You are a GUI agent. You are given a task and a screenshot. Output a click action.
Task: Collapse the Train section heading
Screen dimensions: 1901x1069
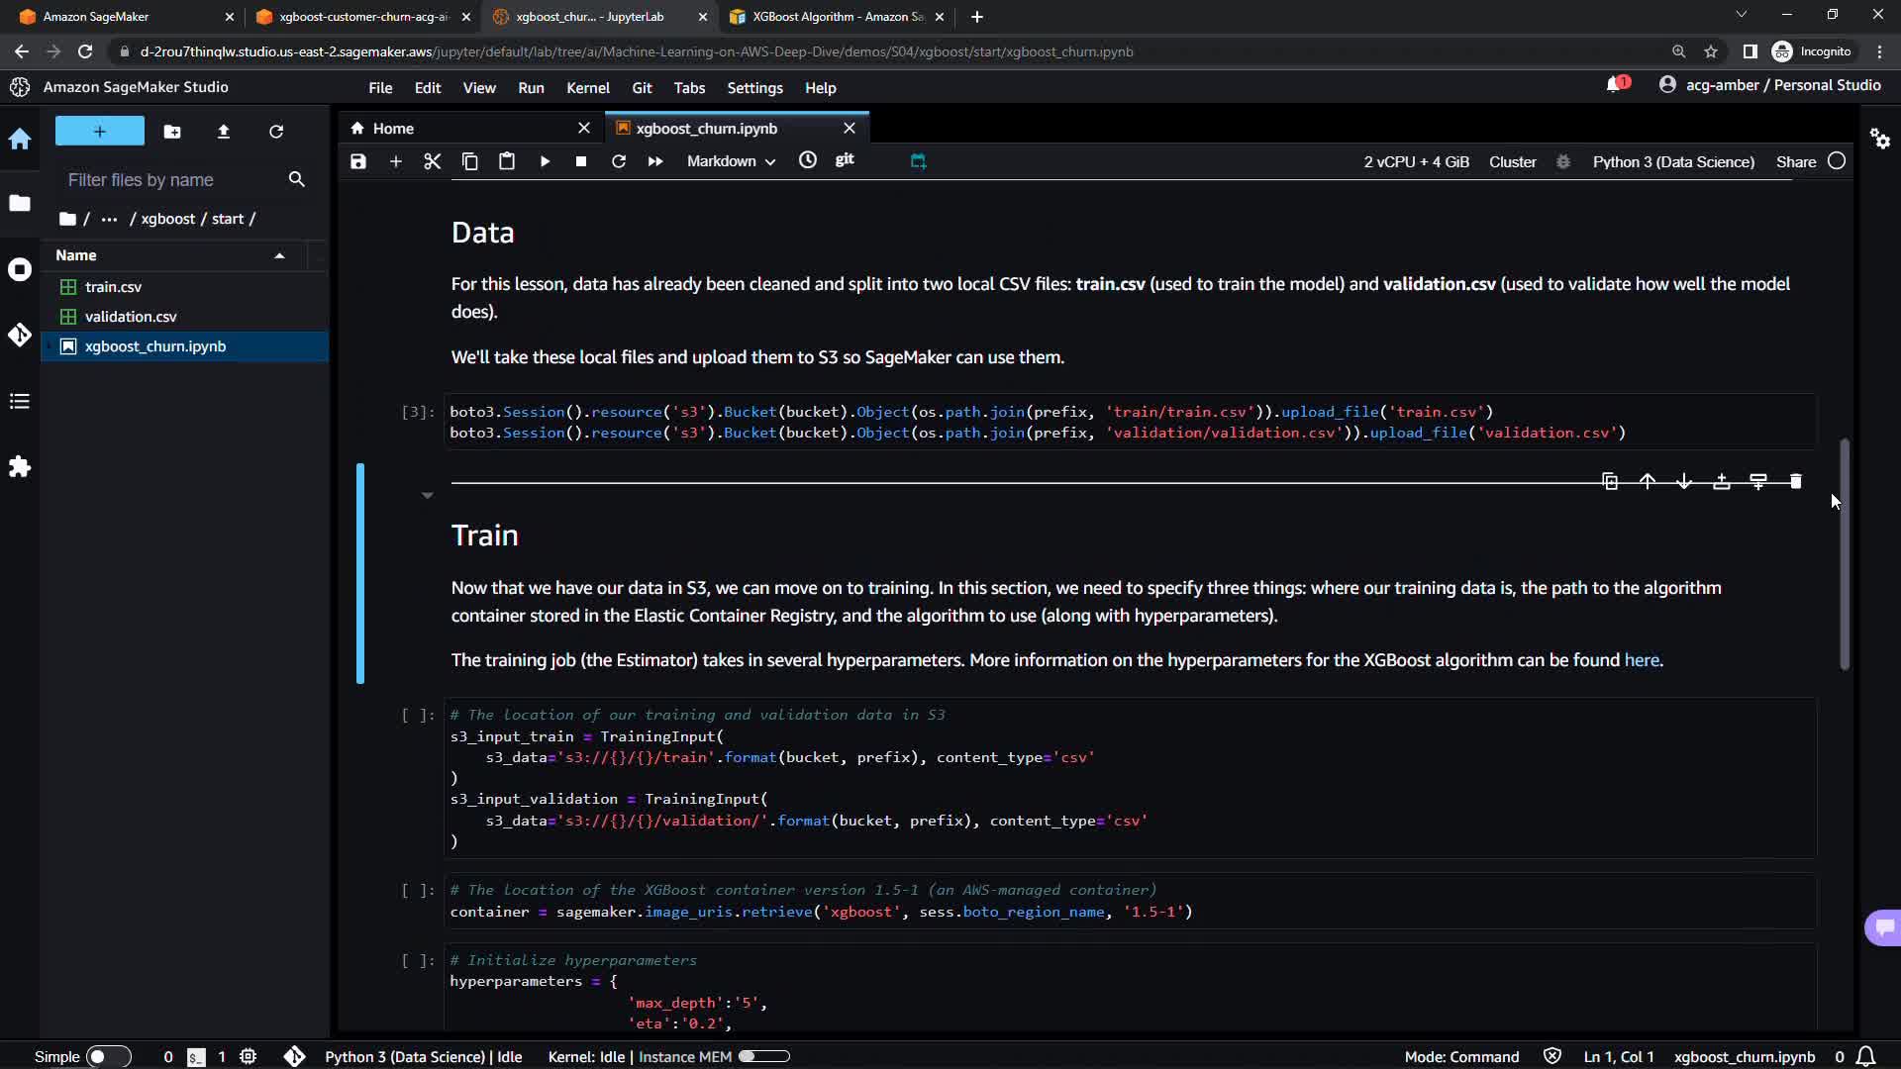[427, 495]
